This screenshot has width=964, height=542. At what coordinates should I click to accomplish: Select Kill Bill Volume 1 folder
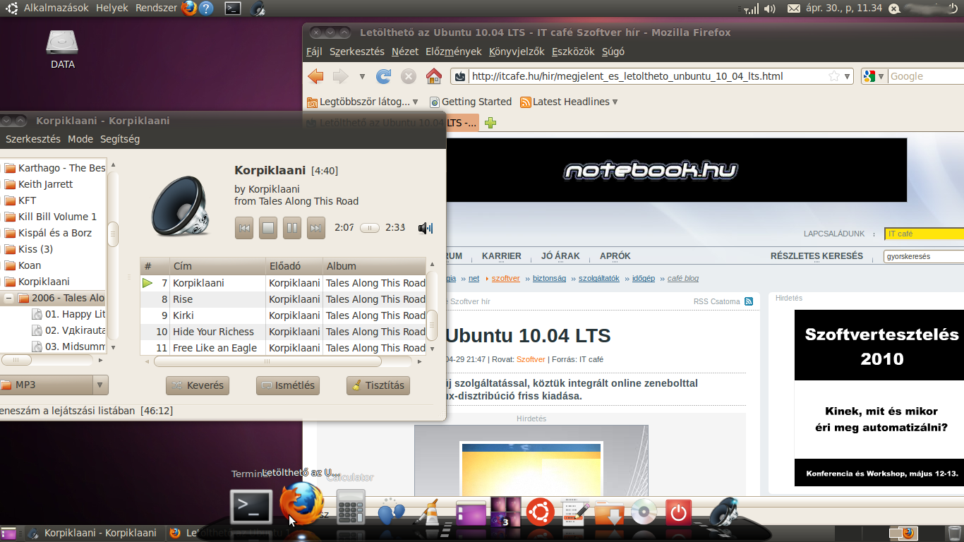(x=57, y=217)
